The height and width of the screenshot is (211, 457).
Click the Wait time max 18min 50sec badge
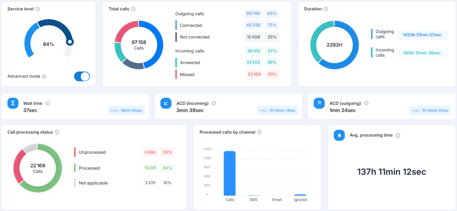click(x=126, y=110)
